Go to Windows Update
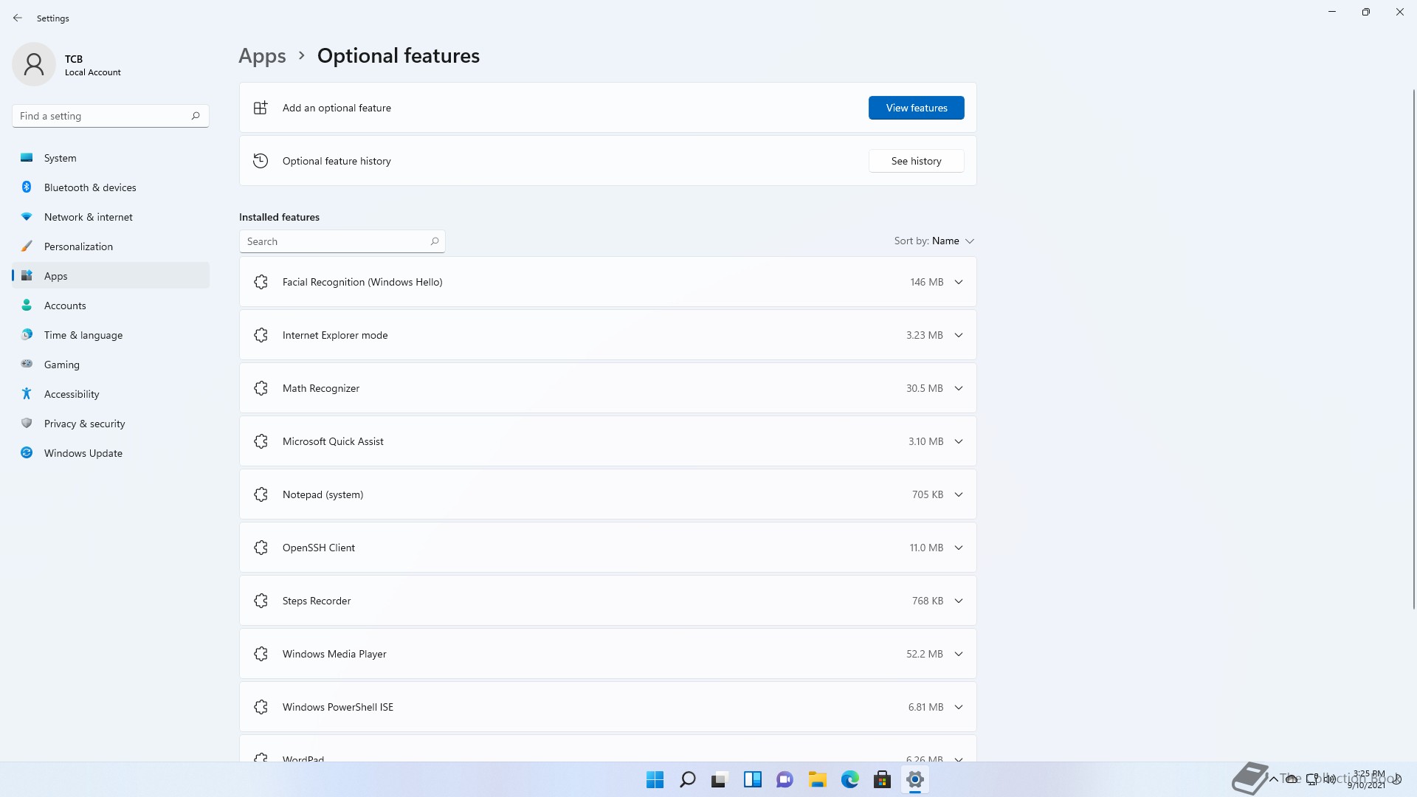The height and width of the screenshot is (797, 1417). (x=111, y=453)
